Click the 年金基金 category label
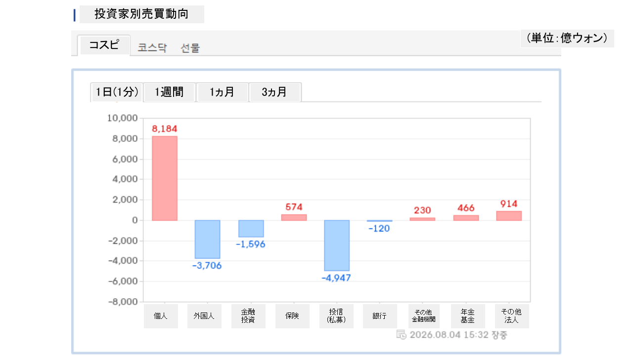 [x=468, y=316]
